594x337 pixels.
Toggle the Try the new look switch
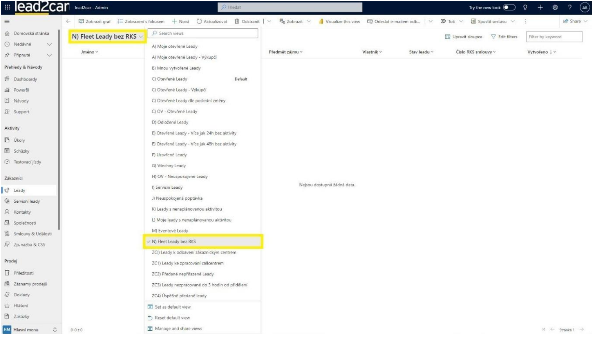tap(509, 7)
